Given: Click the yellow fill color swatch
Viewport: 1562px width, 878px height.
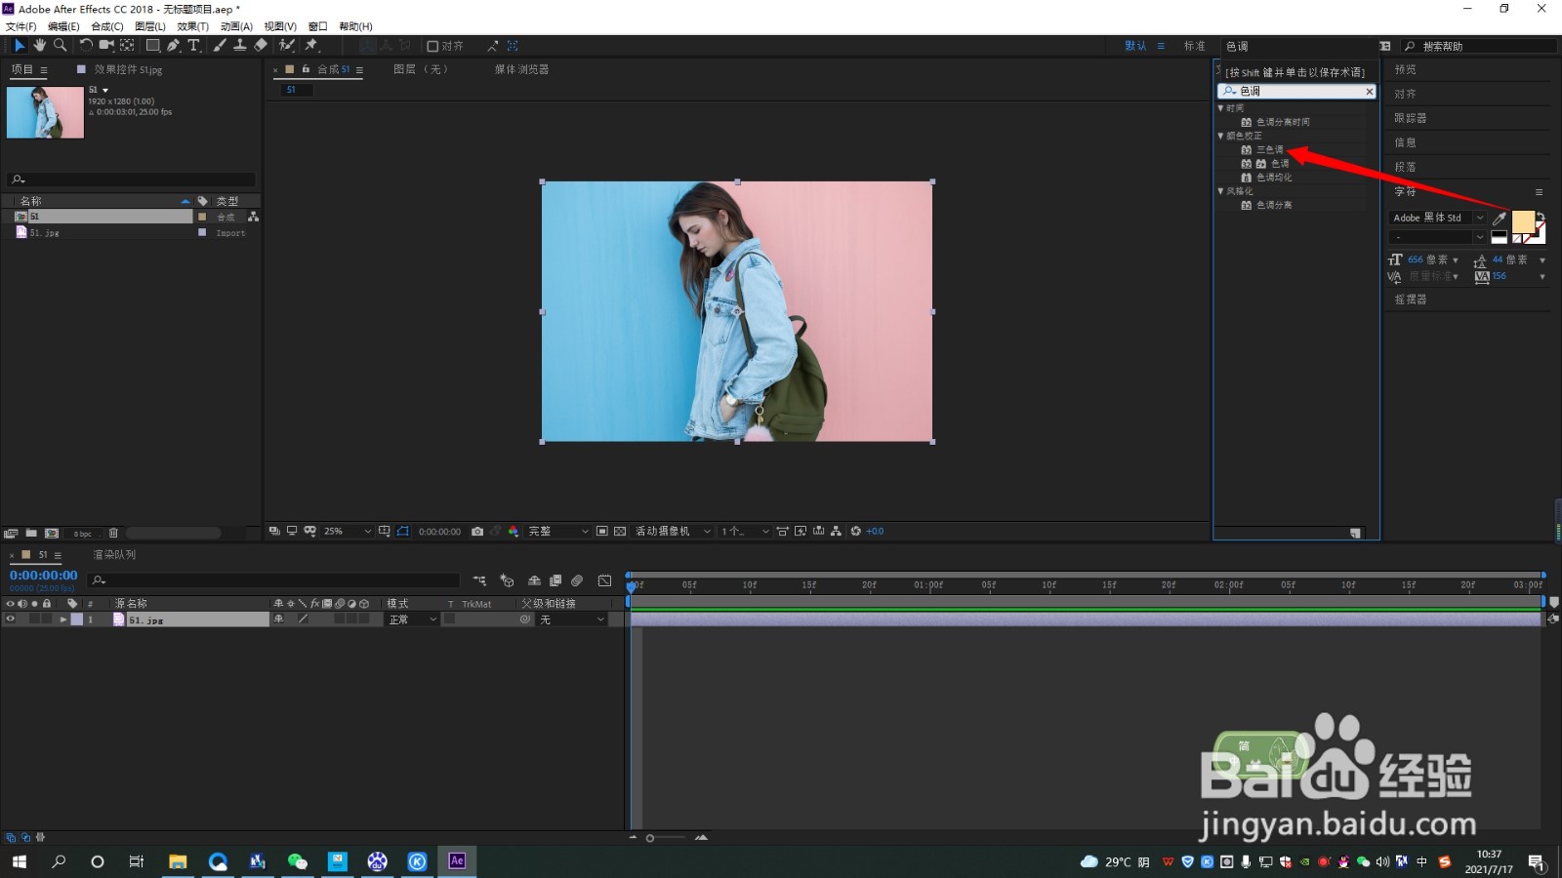Looking at the screenshot, I should point(1523,222).
